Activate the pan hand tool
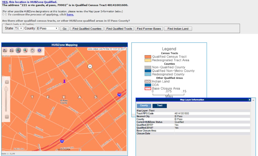 32,50
